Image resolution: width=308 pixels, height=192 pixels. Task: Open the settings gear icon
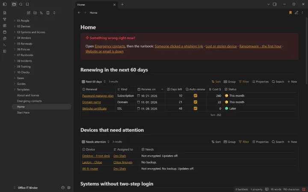[x=69, y=187]
